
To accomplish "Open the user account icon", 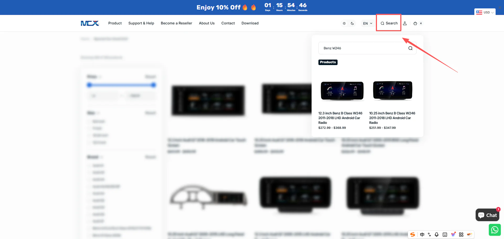I will [x=405, y=23].
